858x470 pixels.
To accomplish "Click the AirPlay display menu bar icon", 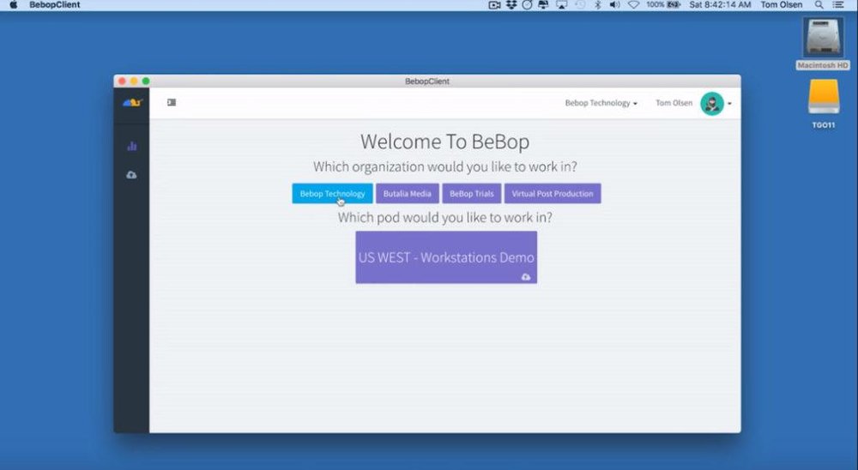I will [561, 5].
